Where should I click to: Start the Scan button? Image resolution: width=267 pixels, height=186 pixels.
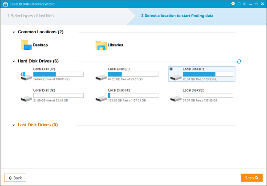click(x=251, y=178)
